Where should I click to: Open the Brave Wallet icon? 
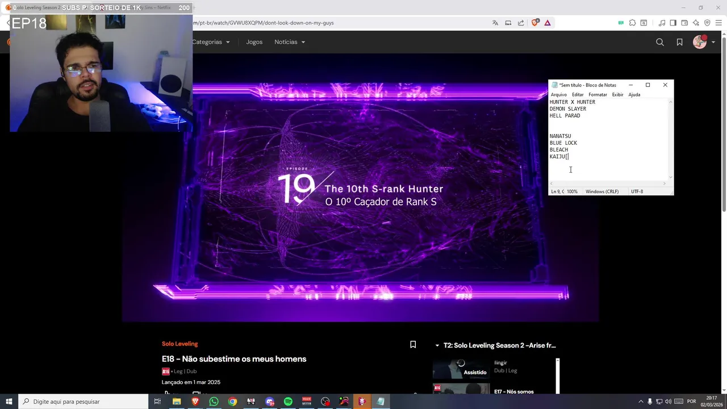(x=684, y=23)
